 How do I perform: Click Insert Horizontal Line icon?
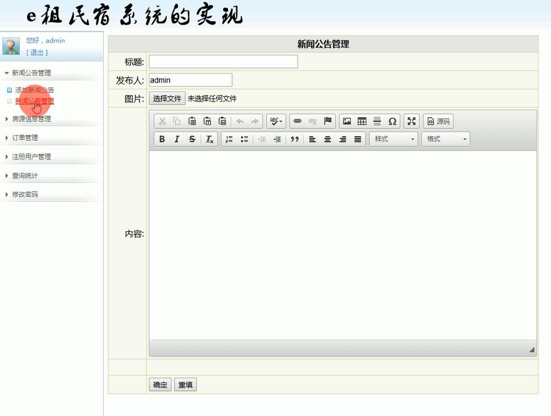pos(377,121)
